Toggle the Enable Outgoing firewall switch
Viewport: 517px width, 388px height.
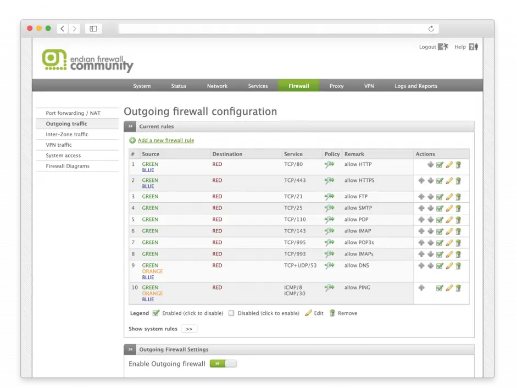[223, 364]
